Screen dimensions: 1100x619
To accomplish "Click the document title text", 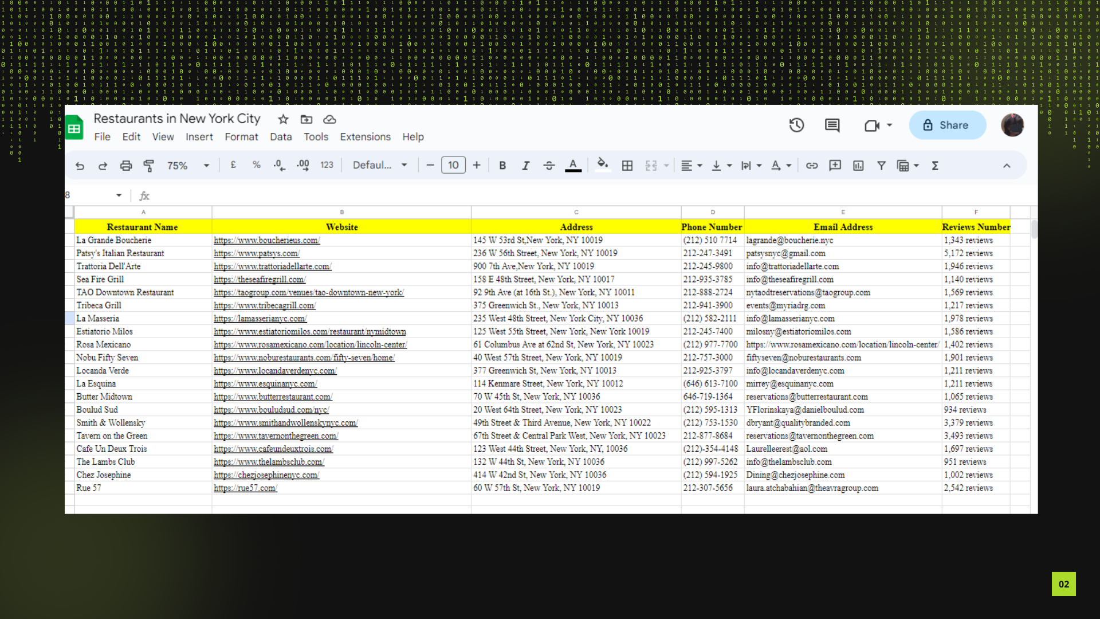I will pos(177,119).
